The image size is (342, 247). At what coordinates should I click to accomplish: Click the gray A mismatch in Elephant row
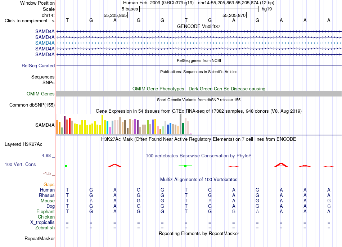257,211
